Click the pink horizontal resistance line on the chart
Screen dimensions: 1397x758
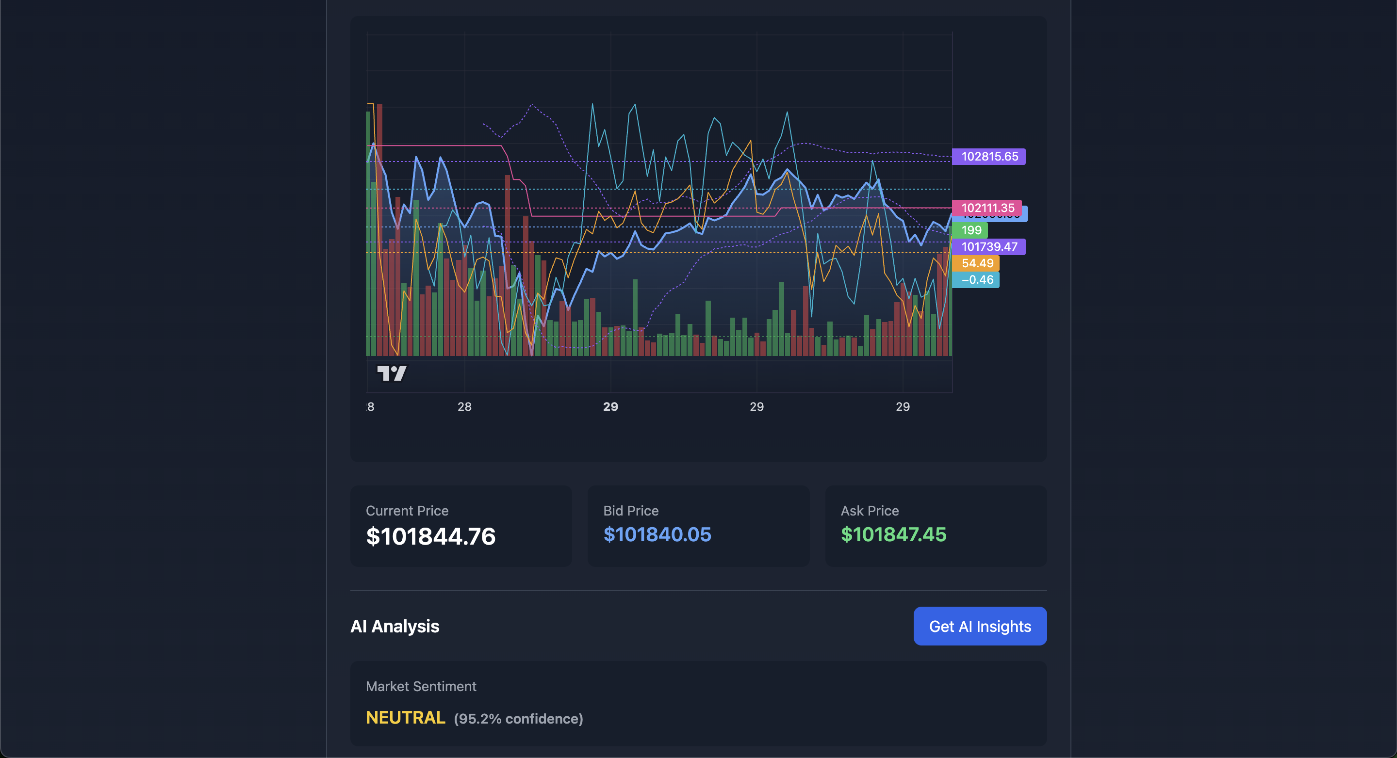pyautogui.click(x=461, y=146)
